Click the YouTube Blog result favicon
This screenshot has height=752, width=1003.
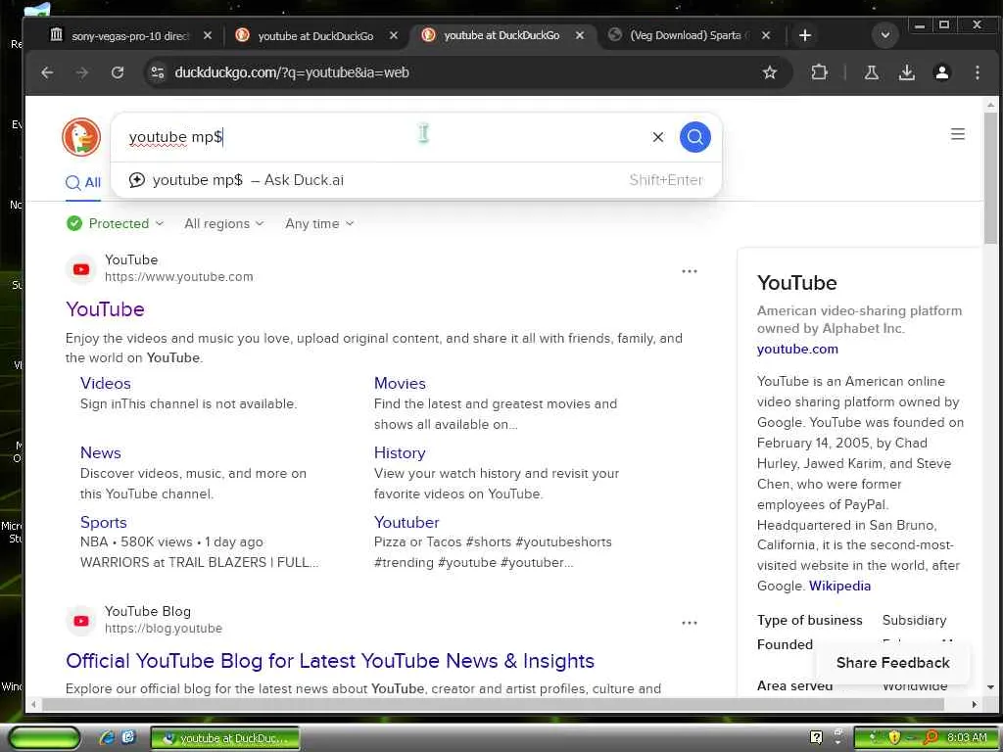click(81, 621)
